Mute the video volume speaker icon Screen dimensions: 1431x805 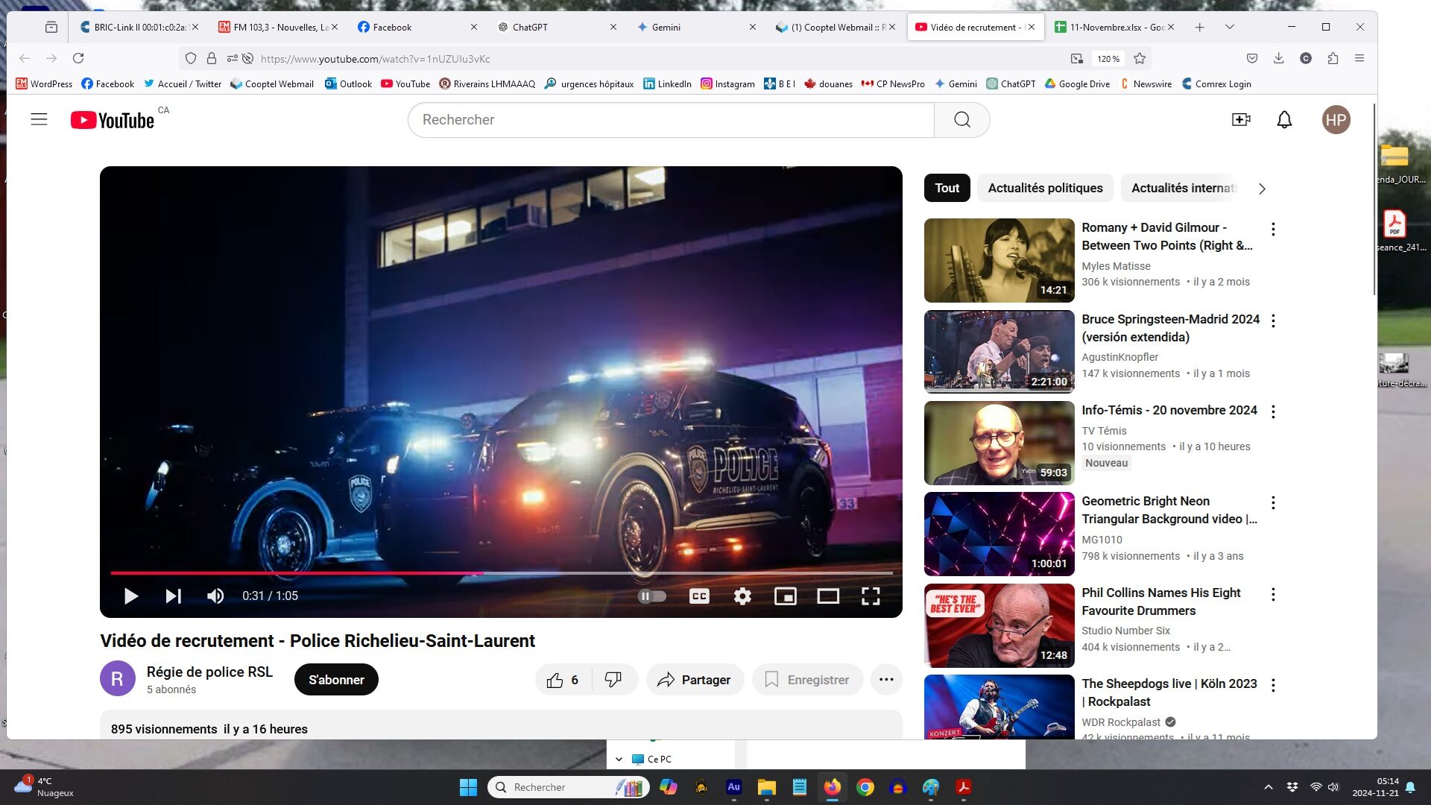click(215, 596)
